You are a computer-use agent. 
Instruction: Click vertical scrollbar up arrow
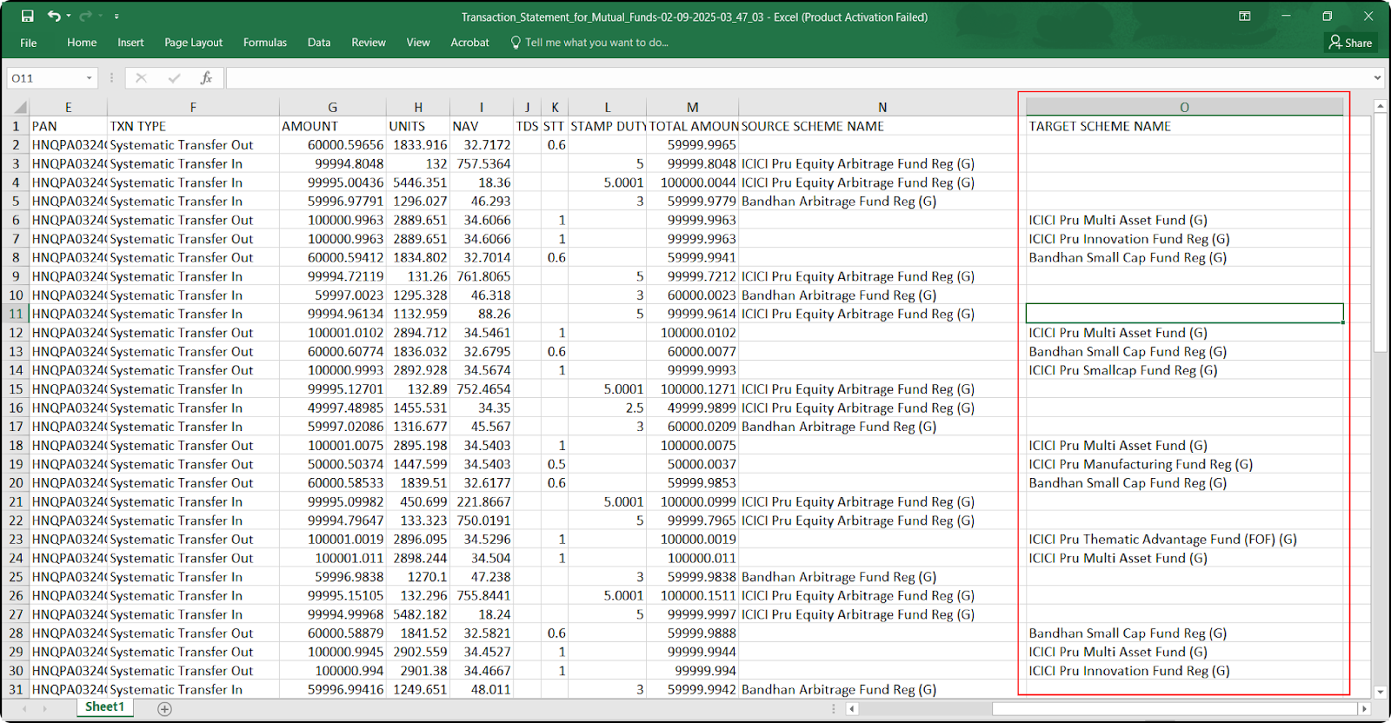pos(1380,106)
